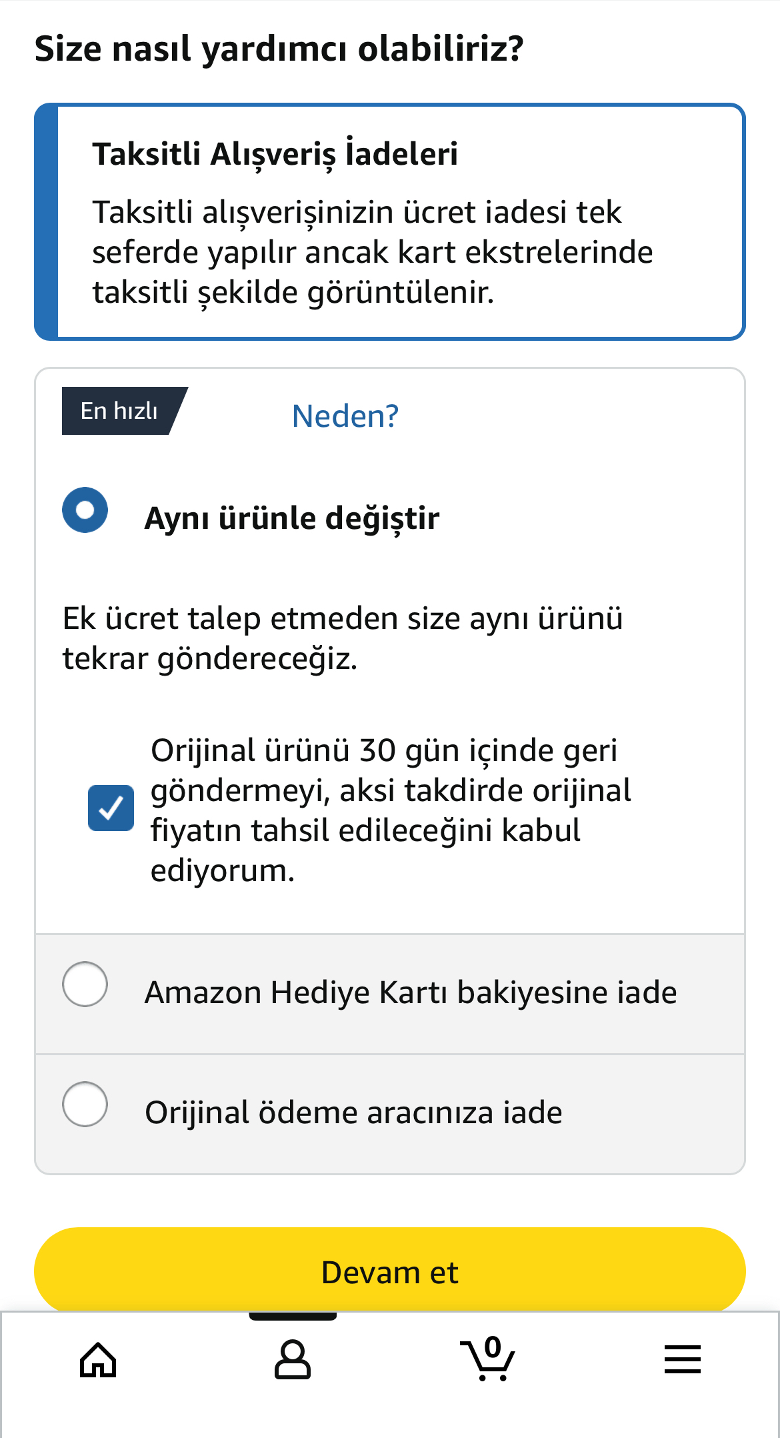Click the 'Orijinal ödeme aracınıza iade' label text
This screenshot has height=1438, width=780.
353,1113
